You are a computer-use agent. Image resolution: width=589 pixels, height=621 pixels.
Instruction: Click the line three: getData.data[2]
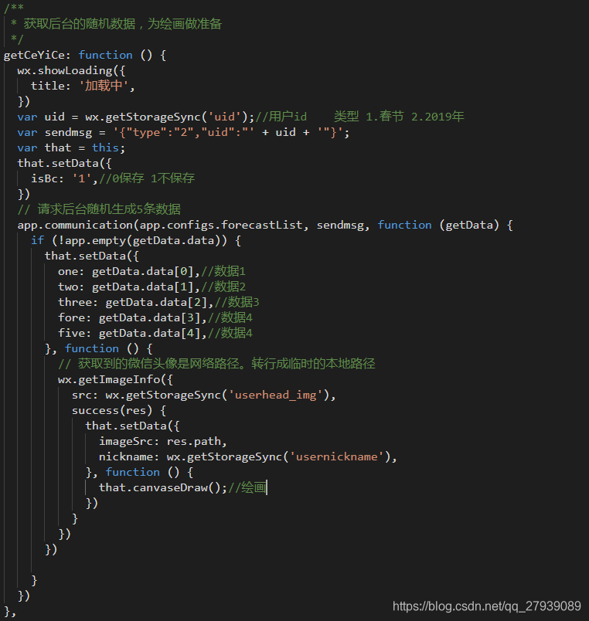[x=158, y=302]
